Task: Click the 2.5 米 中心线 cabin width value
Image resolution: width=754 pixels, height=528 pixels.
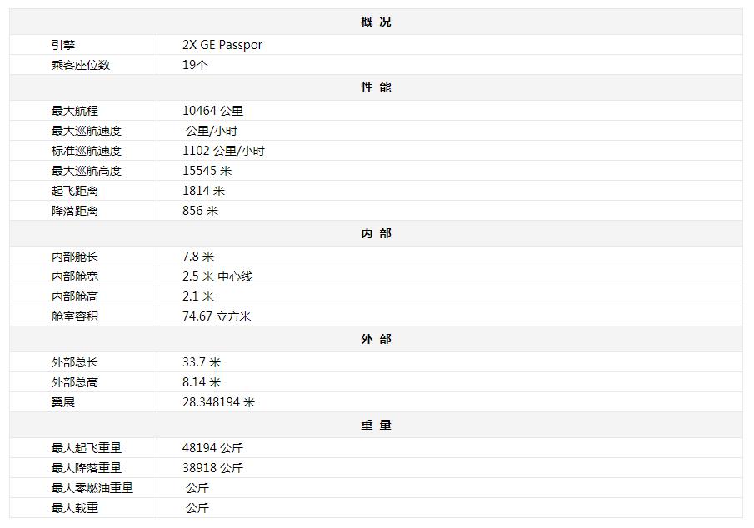Action: coord(217,276)
